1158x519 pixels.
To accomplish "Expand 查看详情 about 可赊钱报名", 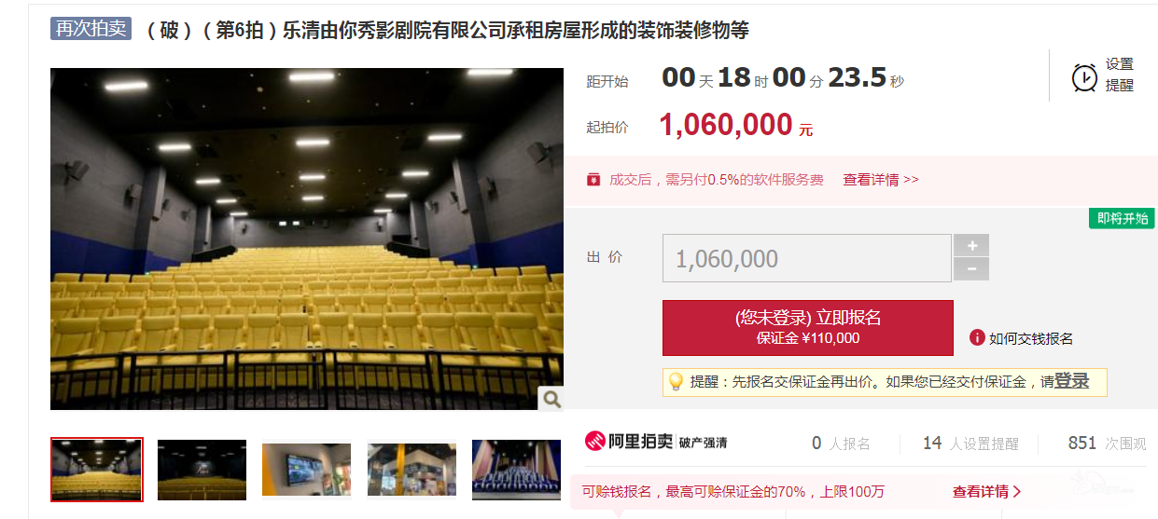I will (x=987, y=491).
